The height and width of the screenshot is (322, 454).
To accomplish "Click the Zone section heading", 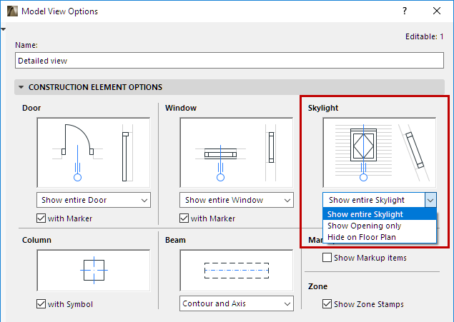I will (x=317, y=286).
